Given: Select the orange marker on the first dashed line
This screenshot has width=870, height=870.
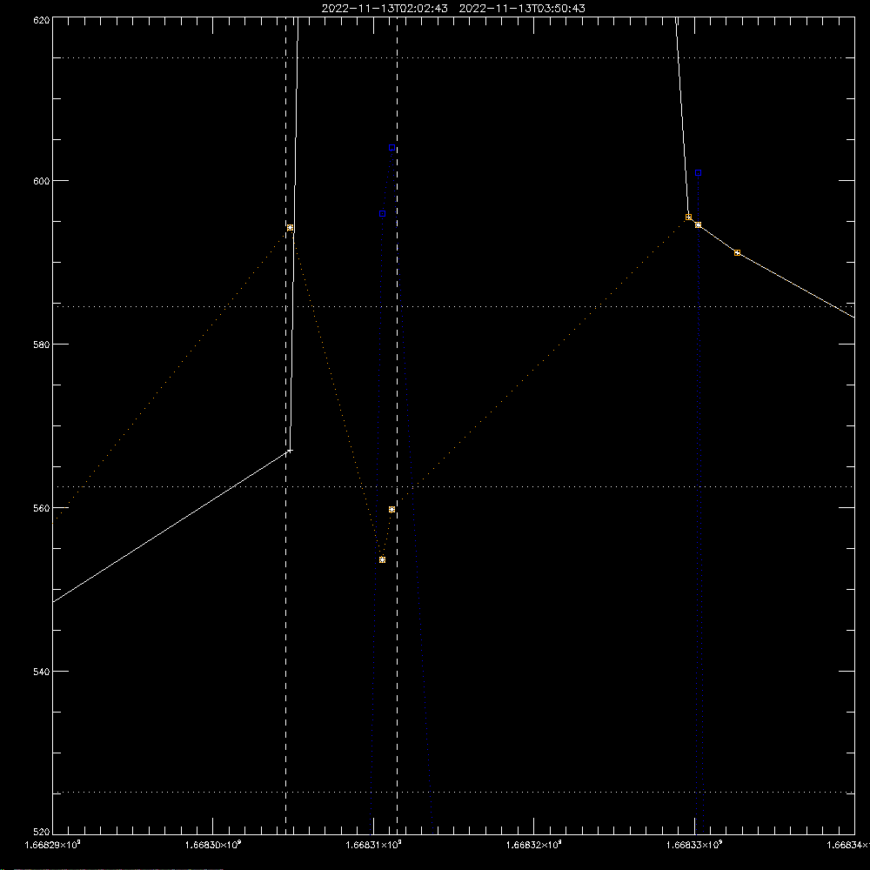Looking at the screenshot, I should [290, 227].
